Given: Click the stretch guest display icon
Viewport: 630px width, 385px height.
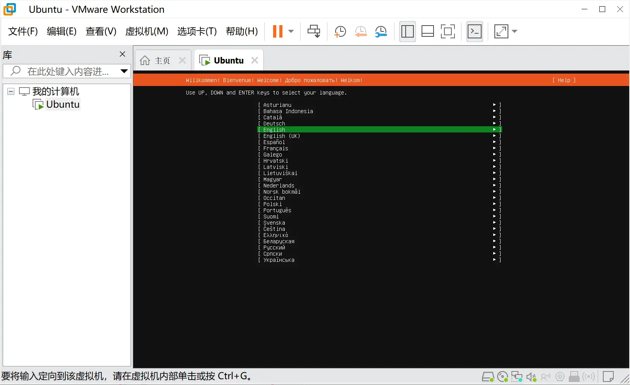Looking at the screenshot, I should pyautogui.click(x=501, y=31).
